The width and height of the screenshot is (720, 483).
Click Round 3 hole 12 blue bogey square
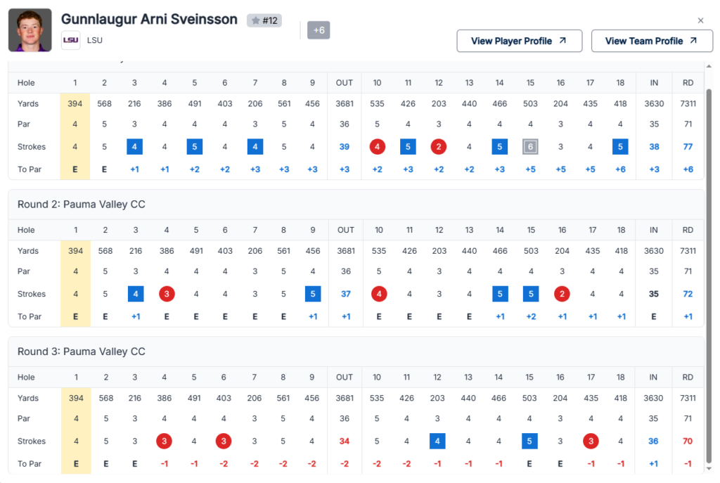tap(438, 441)
